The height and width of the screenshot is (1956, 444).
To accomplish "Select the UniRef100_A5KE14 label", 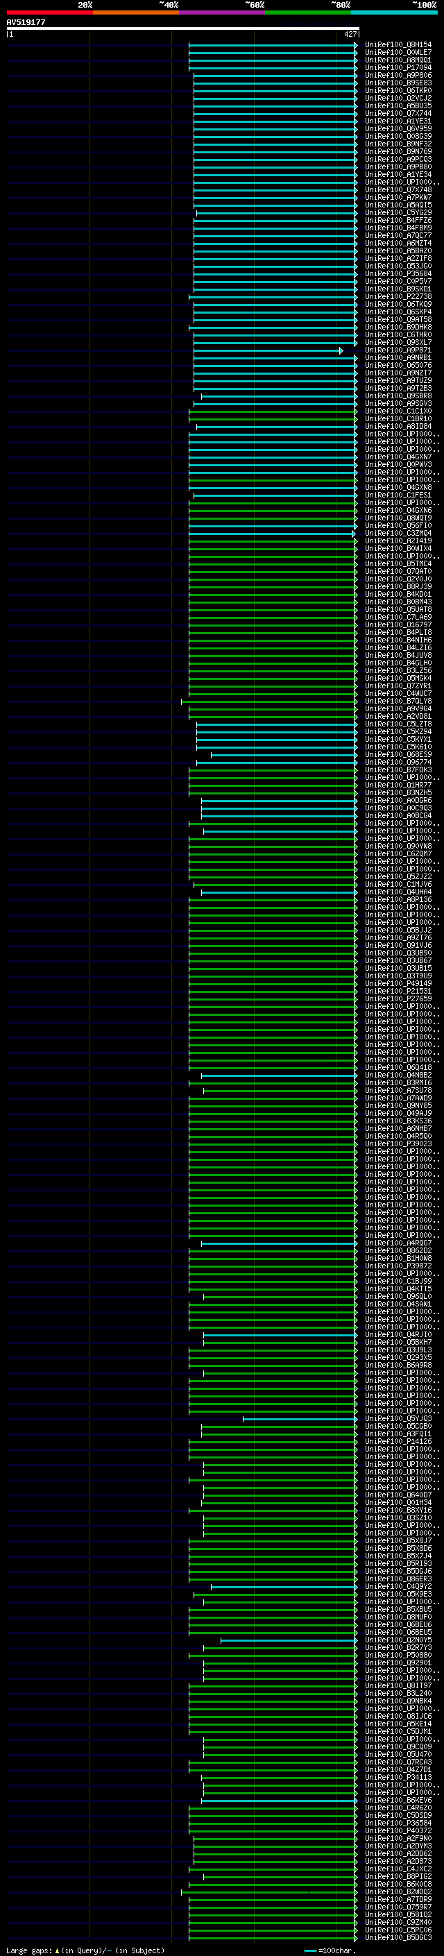I will pyautogui.click(x=398, y=1724).
